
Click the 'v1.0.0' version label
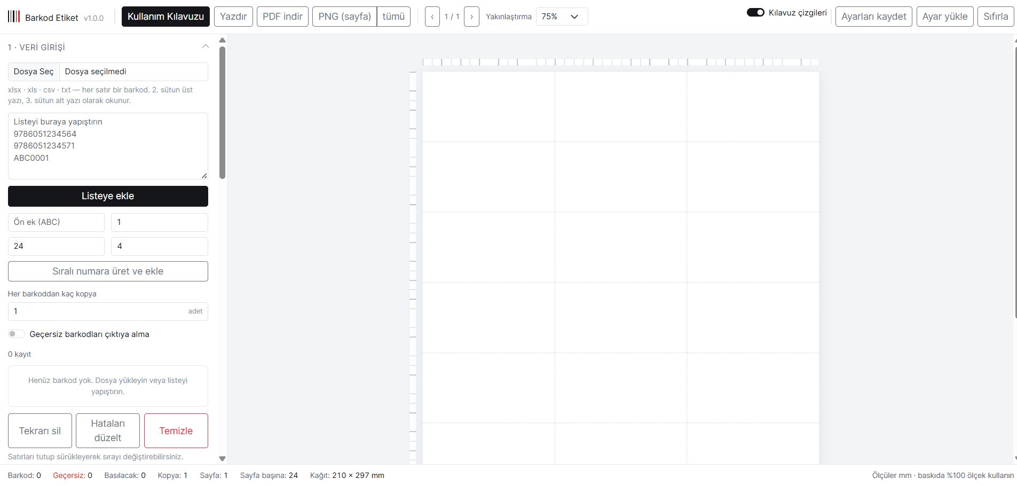[x=94, y=18]
